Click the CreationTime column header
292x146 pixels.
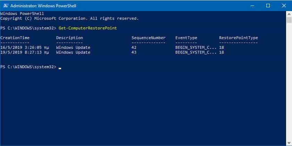click(x=15, y=38)
